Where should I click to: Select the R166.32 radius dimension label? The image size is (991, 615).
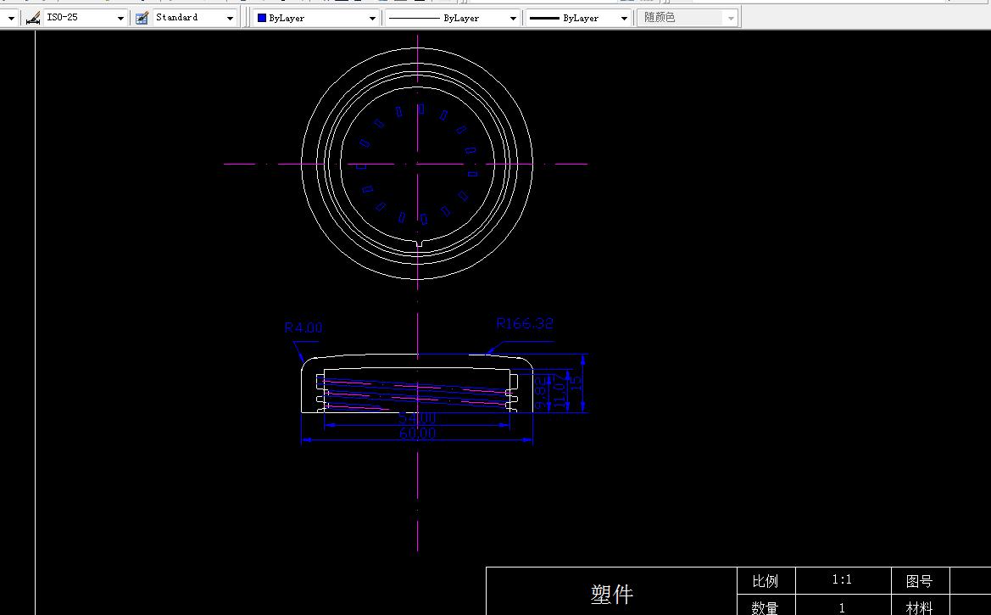[x=524, y=323]
